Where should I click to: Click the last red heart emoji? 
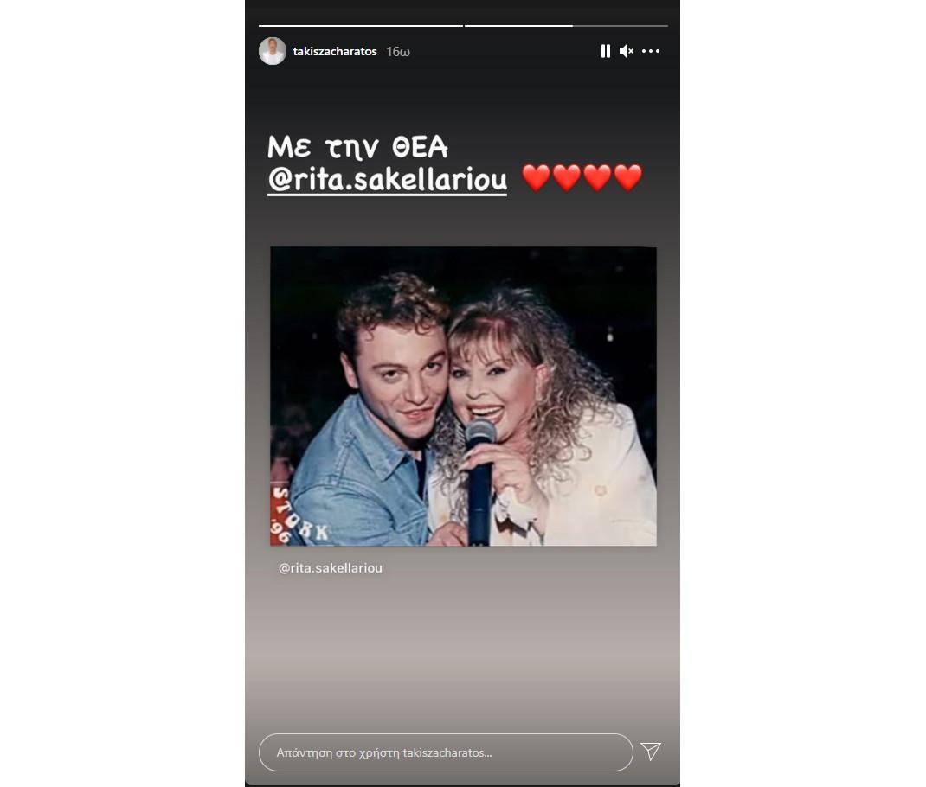tap(628, 177)
